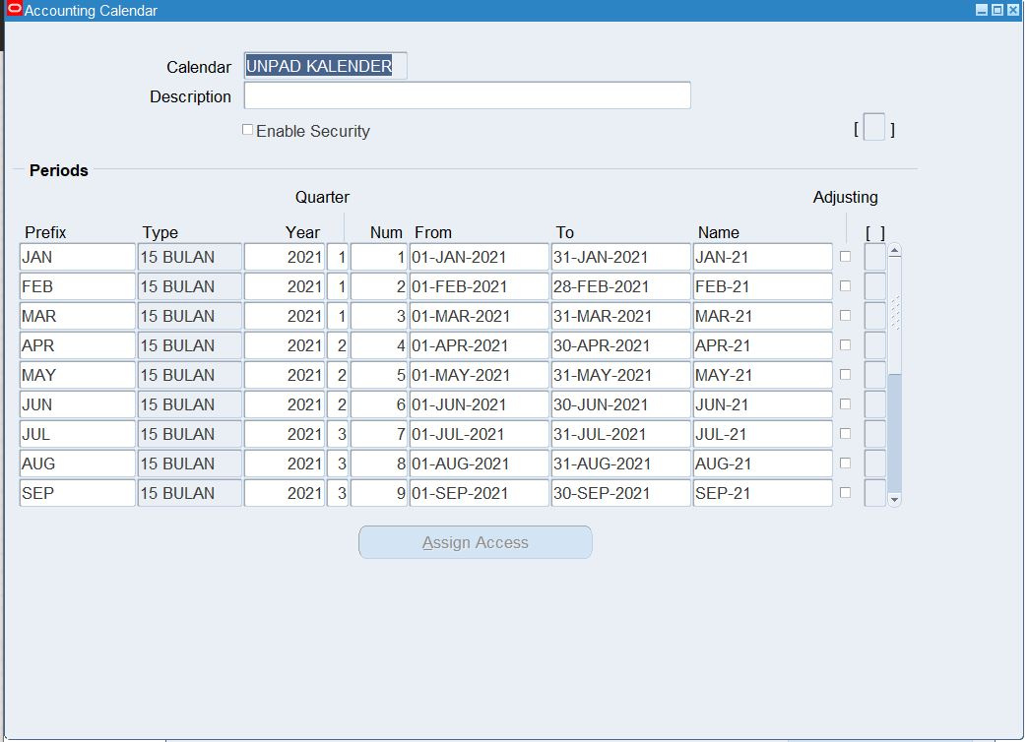Image resolution: width=1029 pixels, height=742 pixels.
Task: Enable the Enable Security checkbox
Action: [247, 130]
